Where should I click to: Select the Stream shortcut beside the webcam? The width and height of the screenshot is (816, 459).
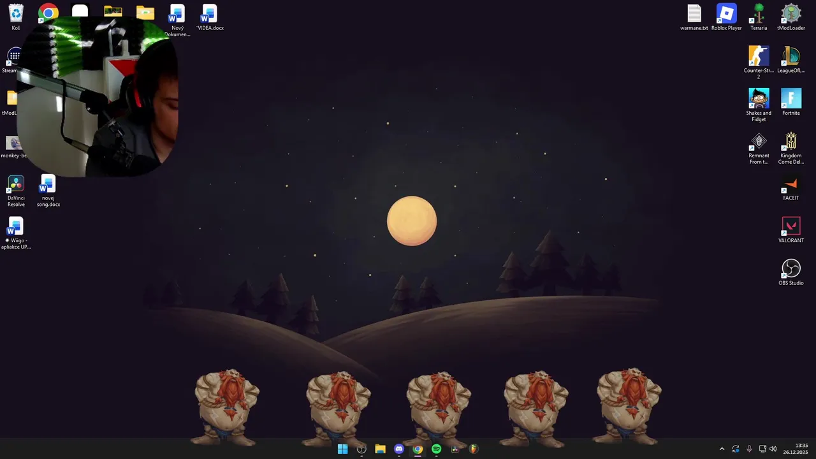(x=11, y=61)
